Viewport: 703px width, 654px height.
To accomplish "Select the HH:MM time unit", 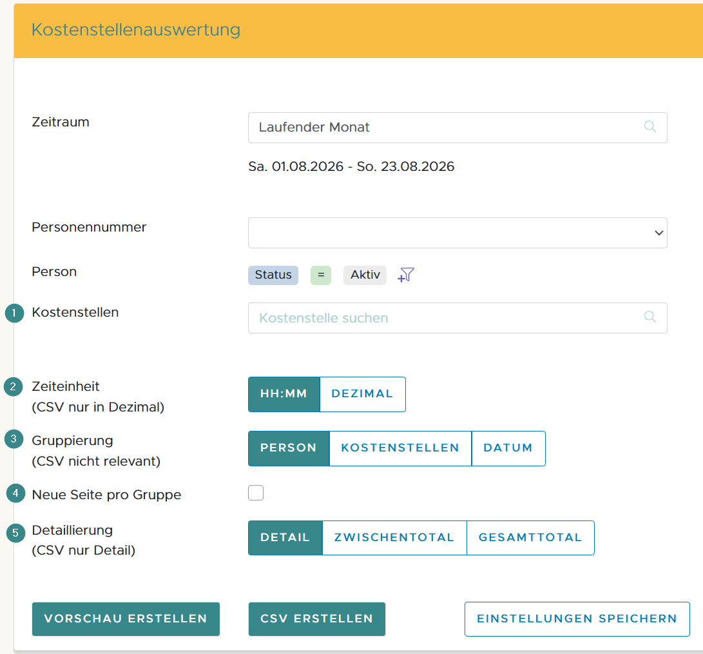I will pos(284,394).
